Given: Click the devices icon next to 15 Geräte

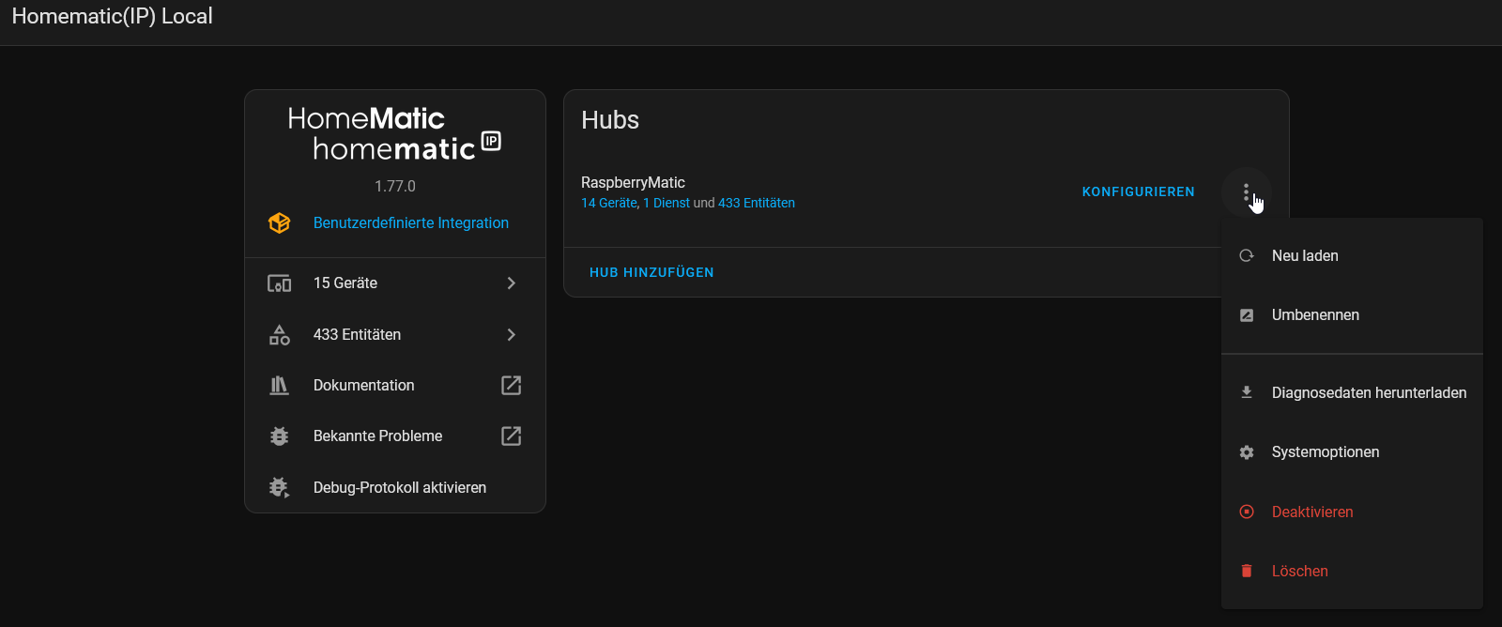Looking at the screenshot, I should click(280, 283).
